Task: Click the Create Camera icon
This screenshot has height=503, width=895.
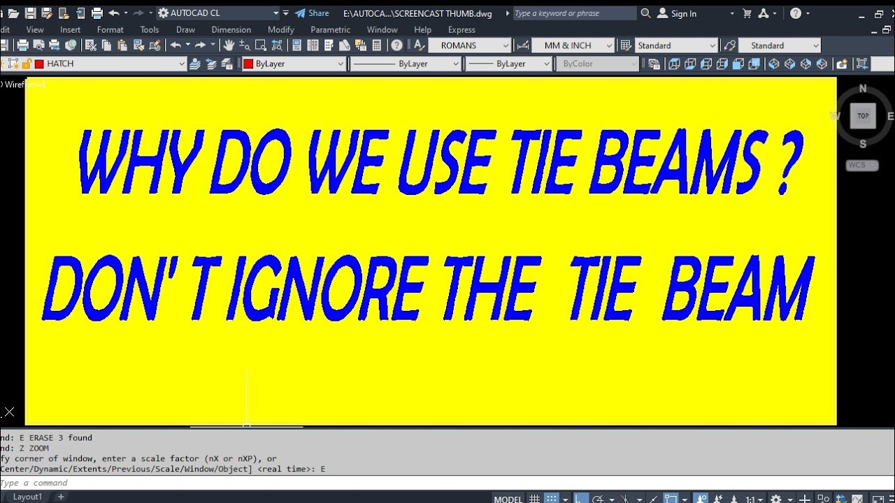Action: tap(842, 64)
